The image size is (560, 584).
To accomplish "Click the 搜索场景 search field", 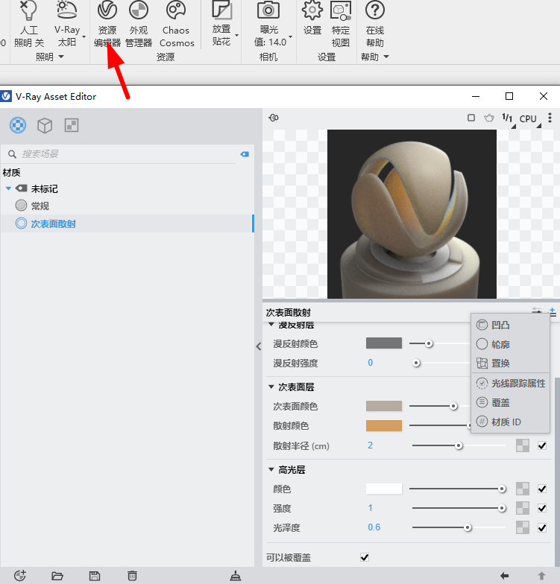I will [127, 154].
